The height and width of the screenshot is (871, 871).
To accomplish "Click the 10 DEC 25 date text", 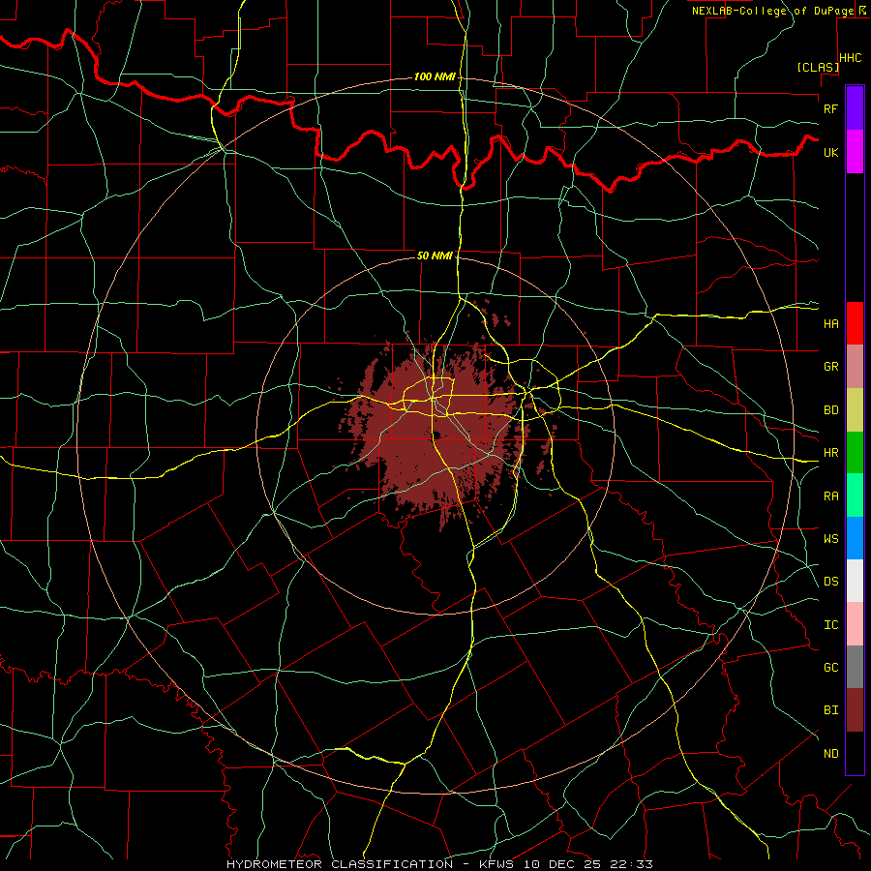I will pyautogui.click(x=560, y=864).
